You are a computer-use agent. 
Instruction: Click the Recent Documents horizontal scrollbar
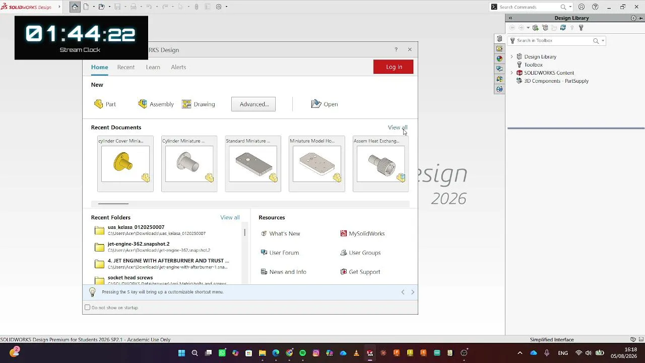[x=113, y=204]
